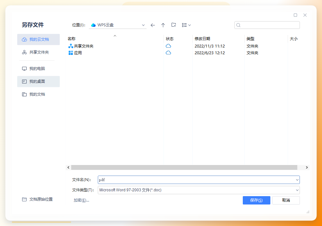Click the horizontal scrollbar right arrow
This screenshot has width=322, height=226.
(307, 167)
